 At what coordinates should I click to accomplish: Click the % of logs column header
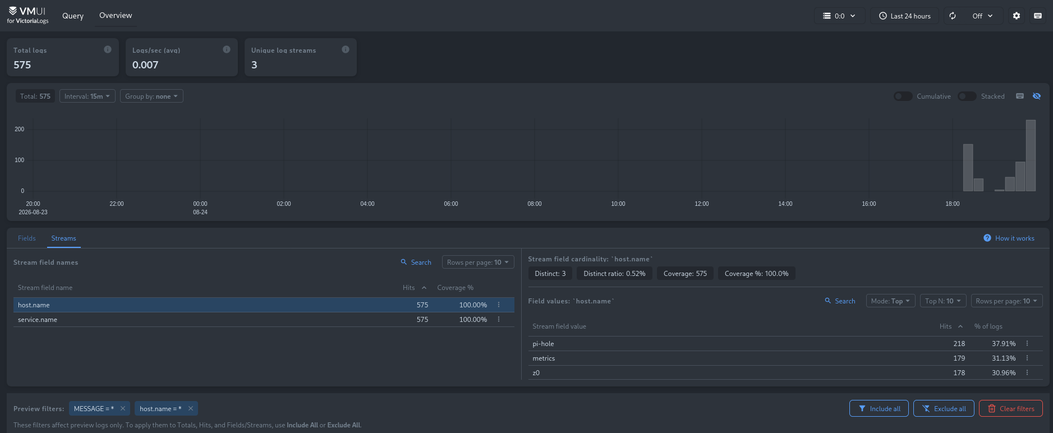click(x=988, y=326)
